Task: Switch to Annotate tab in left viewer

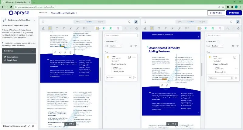Action: (89, 22)
